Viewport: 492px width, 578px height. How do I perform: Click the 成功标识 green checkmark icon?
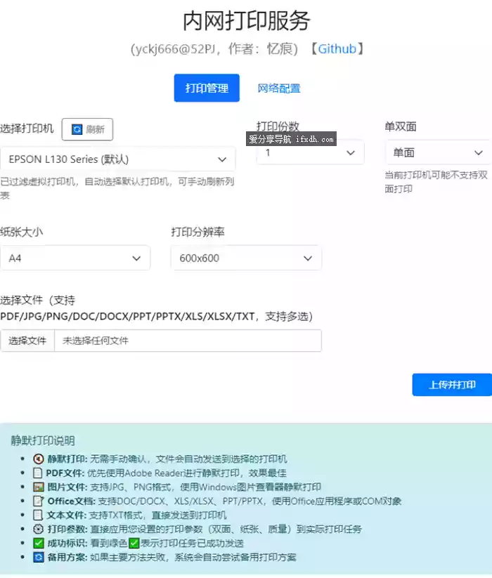[39, 543]
